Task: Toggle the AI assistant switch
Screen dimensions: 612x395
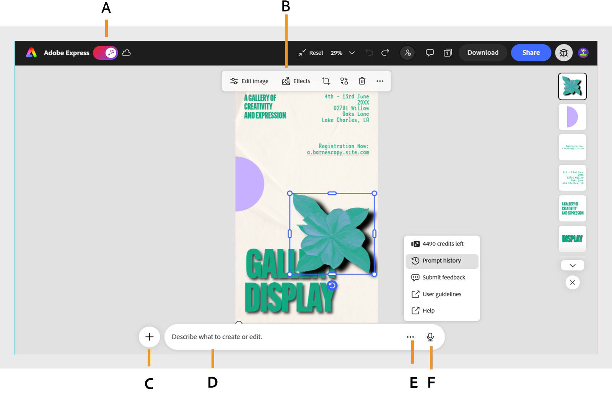Action: [x=105, y=53]
